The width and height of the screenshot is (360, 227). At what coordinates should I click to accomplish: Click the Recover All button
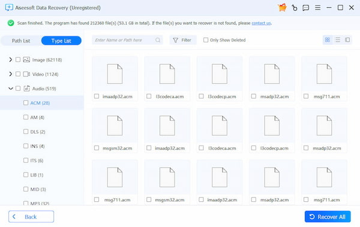pyautogui.click(x=328, y=217)
